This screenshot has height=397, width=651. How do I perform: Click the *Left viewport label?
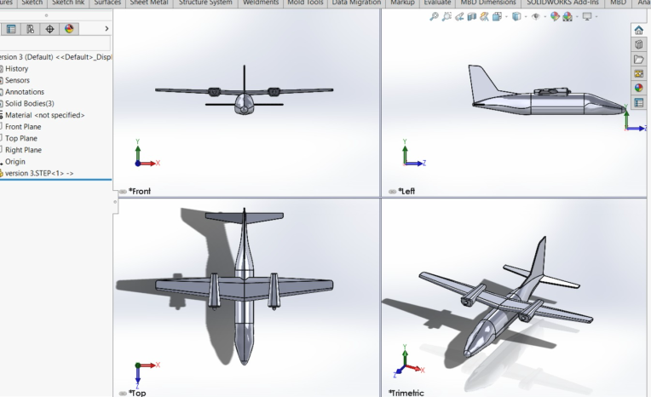406,191
